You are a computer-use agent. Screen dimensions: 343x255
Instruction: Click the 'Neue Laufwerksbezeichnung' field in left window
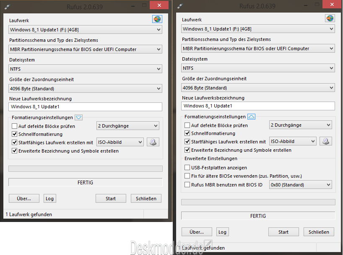pos(85,107)
